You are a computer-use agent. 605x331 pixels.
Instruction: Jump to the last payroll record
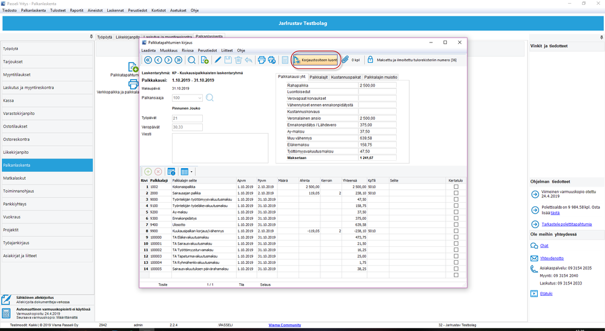tap(178, 60)
